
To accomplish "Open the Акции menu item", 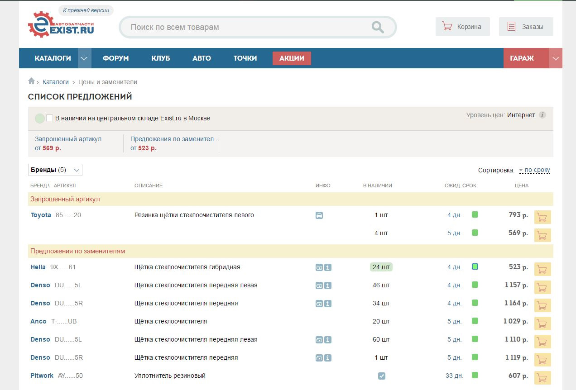I will point(292,58).
